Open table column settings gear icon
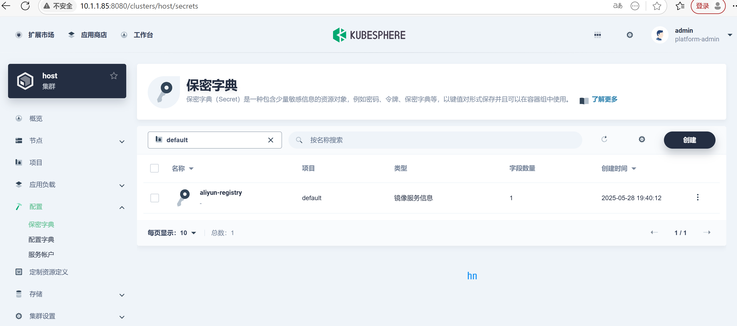 click(642, 140)
